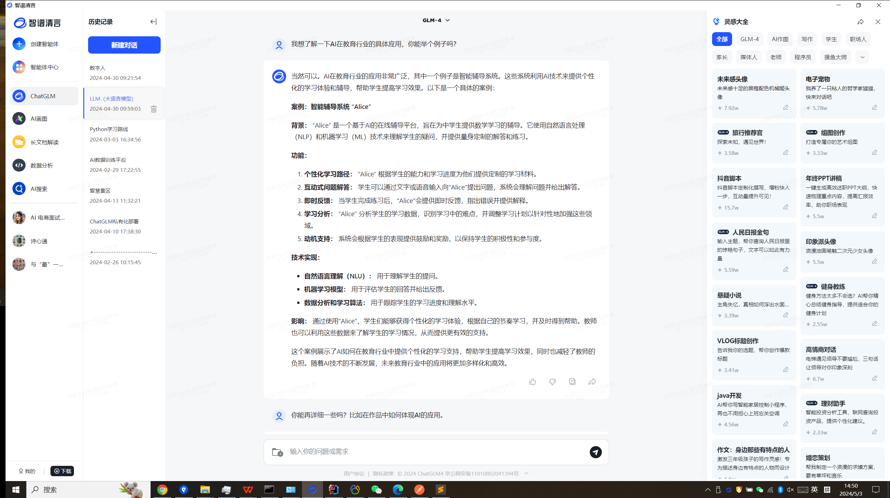Click the share arrow below the response
This screenshot has width=890, height=498.
coord(592,382)
